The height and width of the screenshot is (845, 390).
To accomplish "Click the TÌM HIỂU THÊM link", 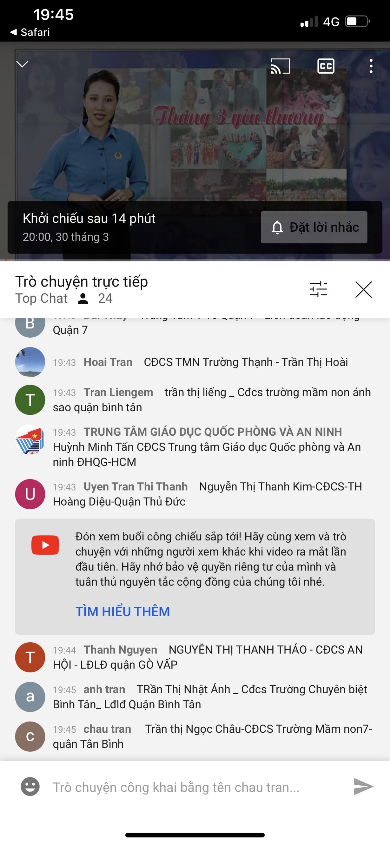I will click(x=123, y=611).
